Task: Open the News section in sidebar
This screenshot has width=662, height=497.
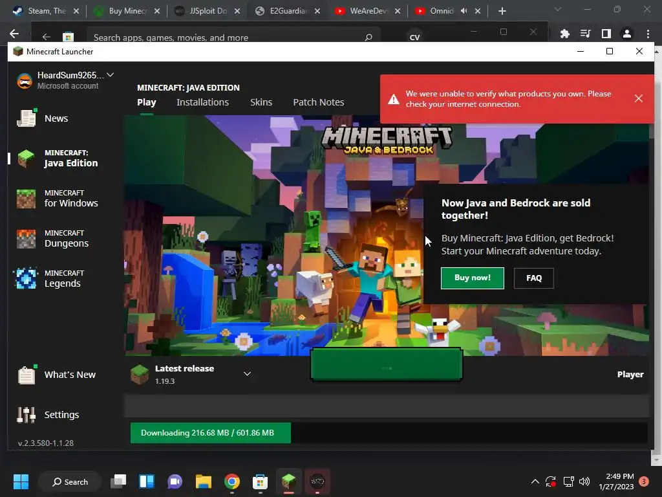Action: tap(42, 118)
